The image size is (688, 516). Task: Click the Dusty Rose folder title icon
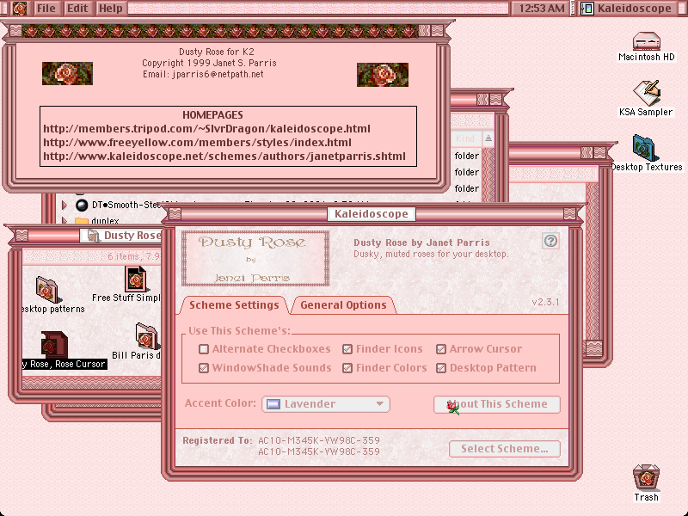tap(94, 236)
